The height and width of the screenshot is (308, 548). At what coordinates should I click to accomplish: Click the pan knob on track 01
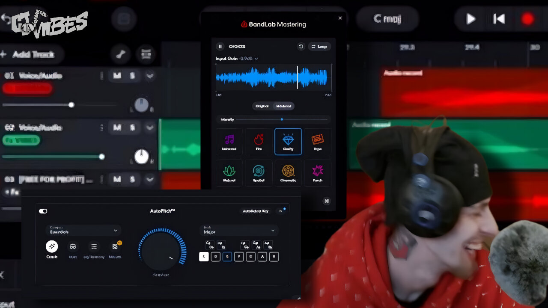(x=142, y=105)
